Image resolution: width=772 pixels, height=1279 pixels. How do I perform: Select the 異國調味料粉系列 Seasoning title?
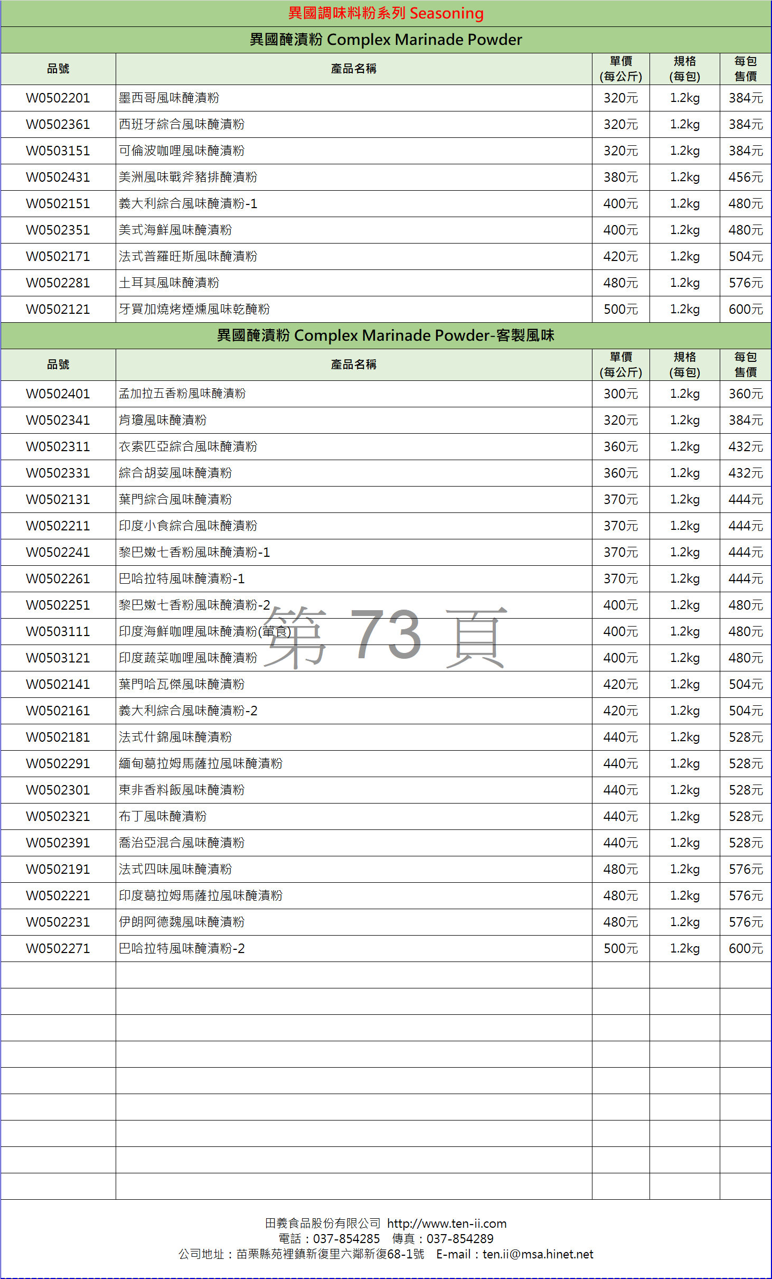click(385, 13)
